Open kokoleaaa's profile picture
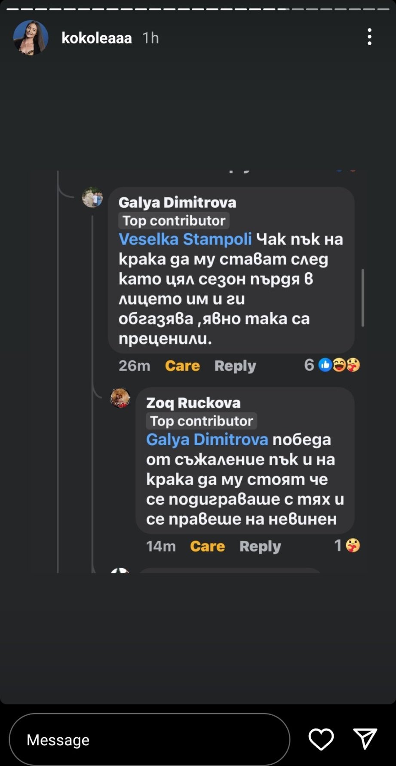396x766 pixels. pos(31,37)
